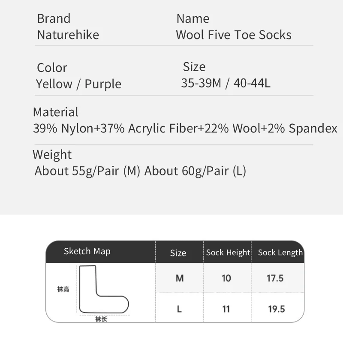Select the M size row cell

[x=180, y=278]
